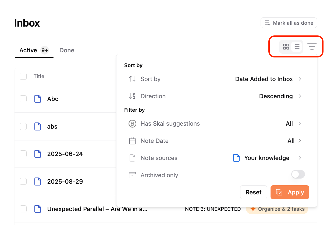Image resolution: width=334 pixels, height=225 pixels.
Task: Open the Descending direction chevron
Action: tap(300, 96)
